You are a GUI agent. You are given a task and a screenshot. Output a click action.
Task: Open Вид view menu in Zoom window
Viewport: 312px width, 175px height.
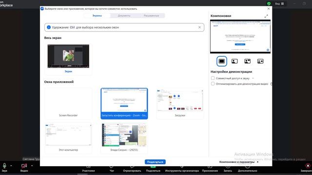[x=279, y=3]
